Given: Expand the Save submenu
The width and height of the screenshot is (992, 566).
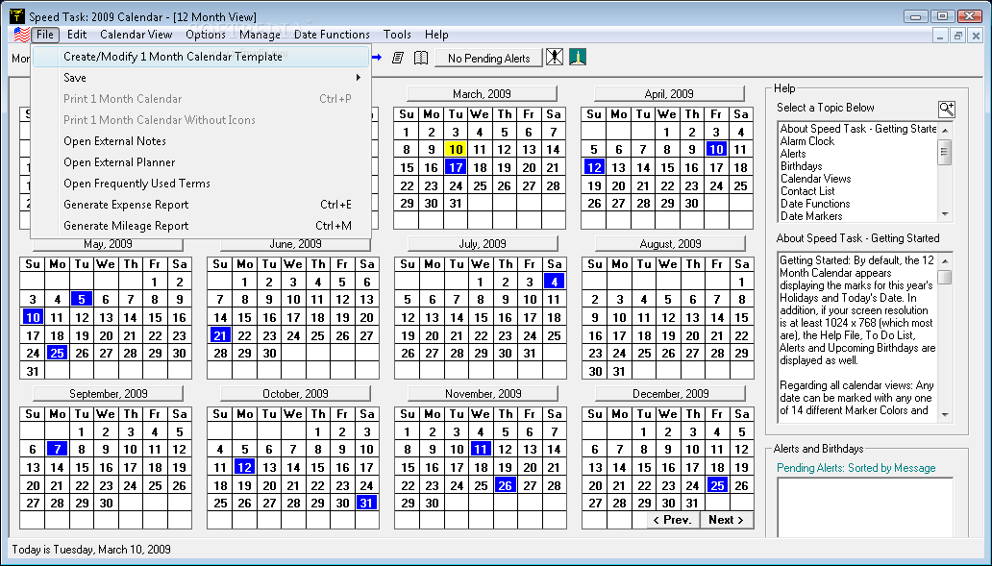Looking at the screenshot, I should point(200,78).
